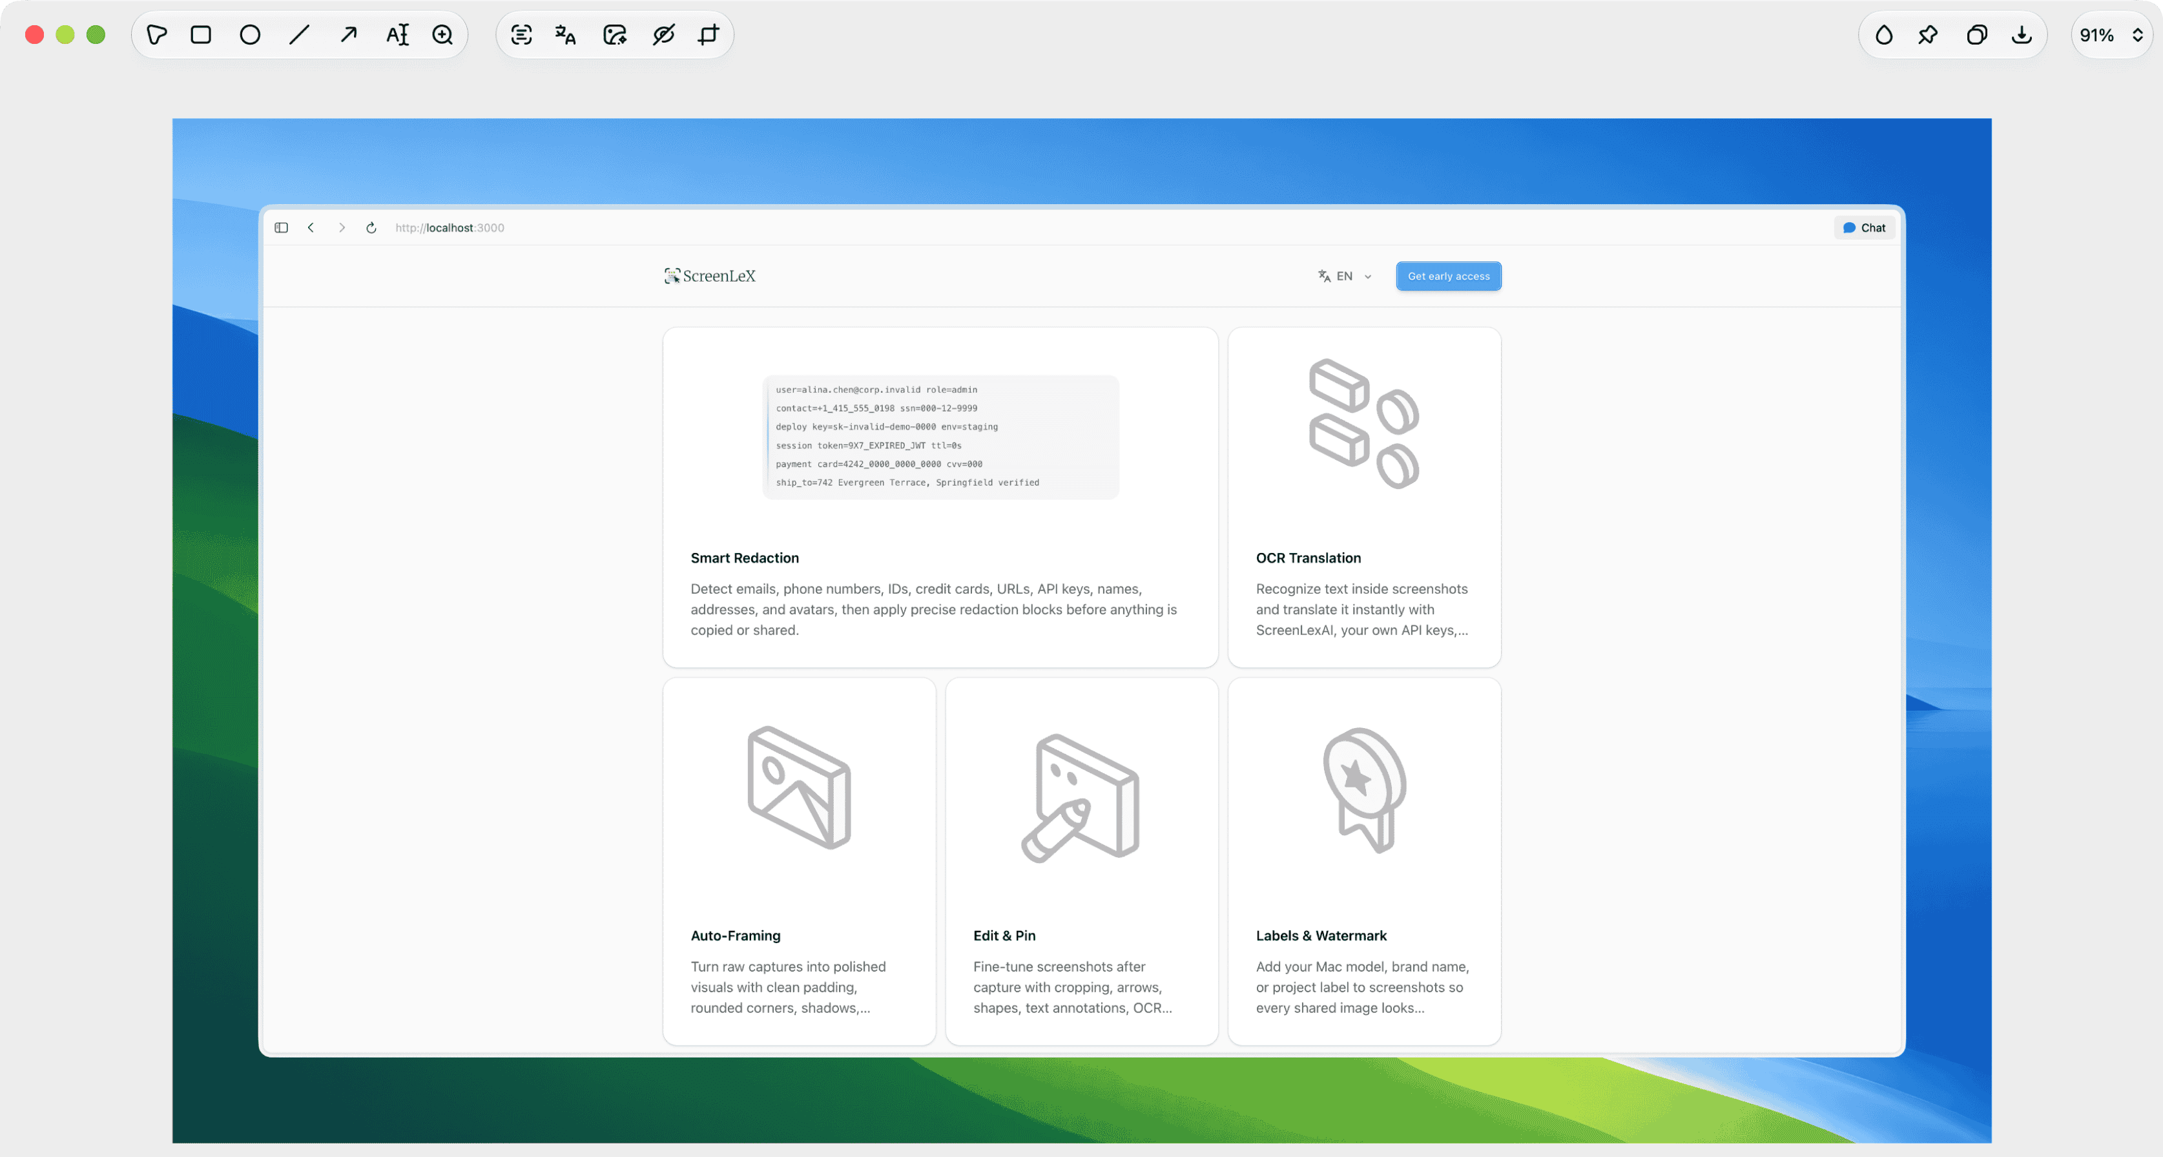The height and width of the screenshot is (1157, 2163).
Task: Expand the EN language dropdown
Action: [x=1344, y=276]
